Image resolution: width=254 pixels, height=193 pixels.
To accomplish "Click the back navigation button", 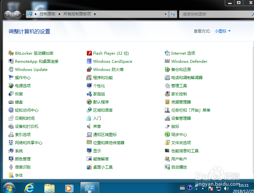I will [x=8, y=15].
